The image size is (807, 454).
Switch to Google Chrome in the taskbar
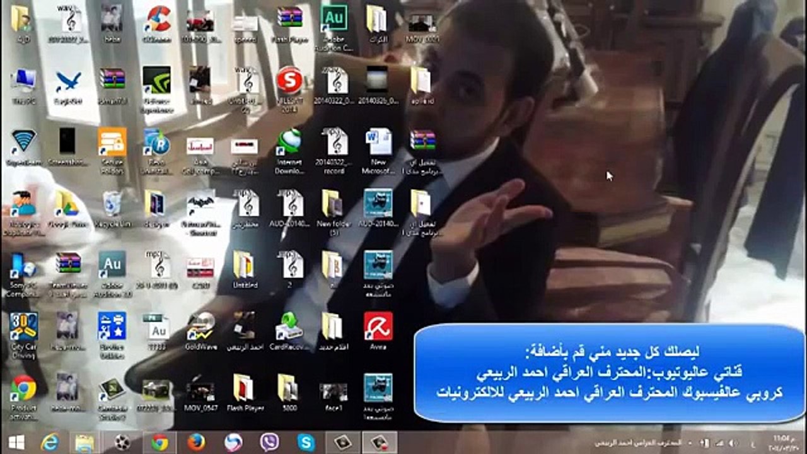(160, 442)
